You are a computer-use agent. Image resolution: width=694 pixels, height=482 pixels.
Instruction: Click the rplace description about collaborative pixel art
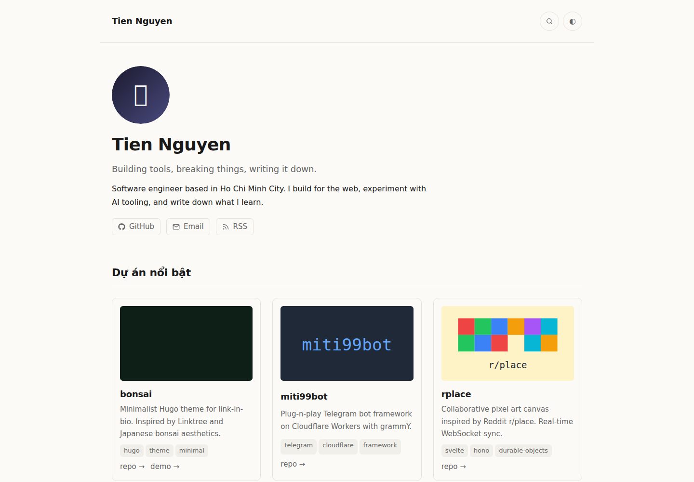[507, 421]
